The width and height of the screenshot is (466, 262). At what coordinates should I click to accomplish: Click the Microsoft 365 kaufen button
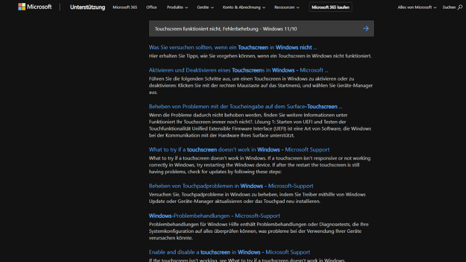[x=331, y=7]
